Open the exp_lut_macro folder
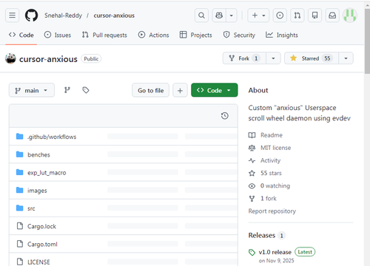This screenshot has width=370, height=266. (47, 173)
